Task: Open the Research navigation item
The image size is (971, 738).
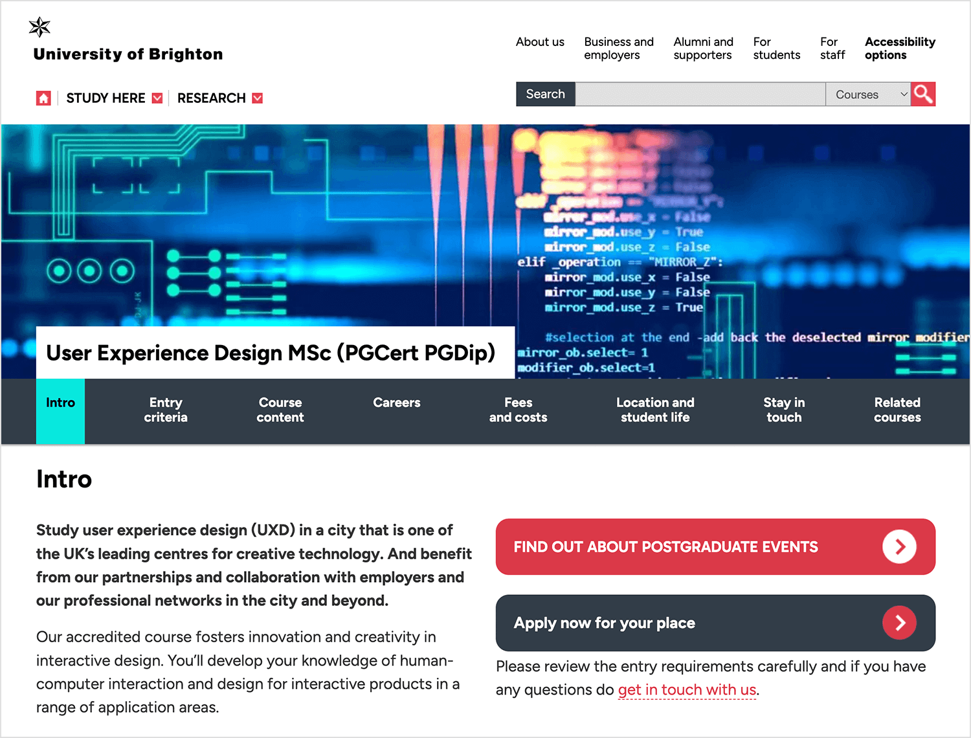Action: click(212, 98)
